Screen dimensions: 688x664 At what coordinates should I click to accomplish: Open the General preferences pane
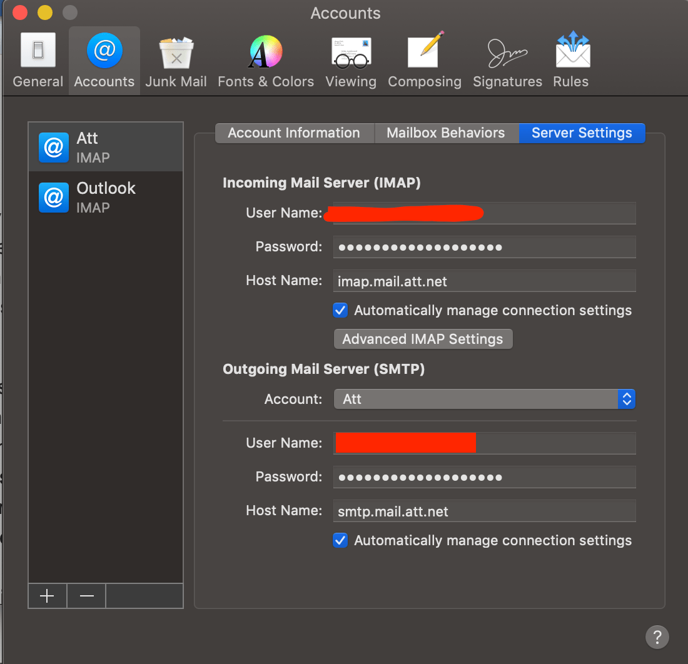(x=38, y=61)
